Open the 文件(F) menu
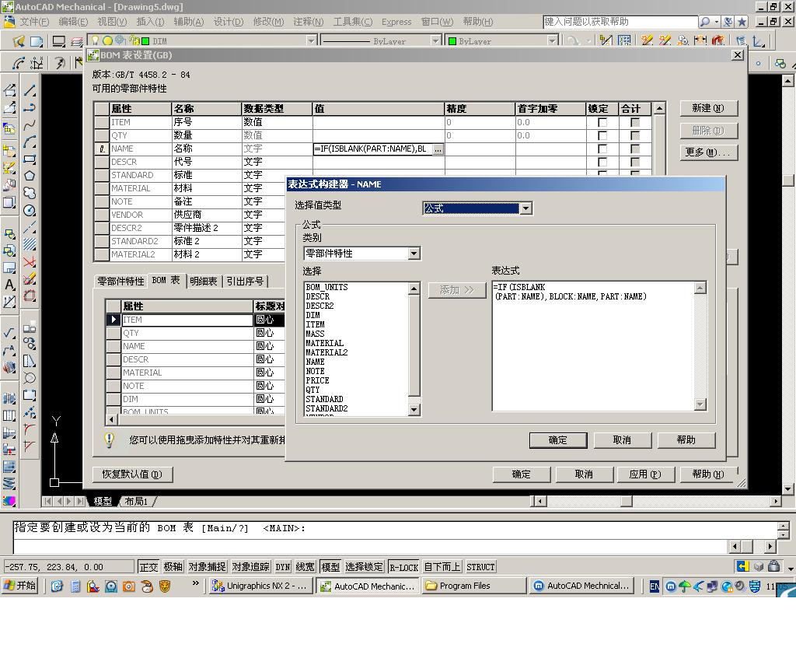Screen dimensions: 796x658 pos(33,22)
